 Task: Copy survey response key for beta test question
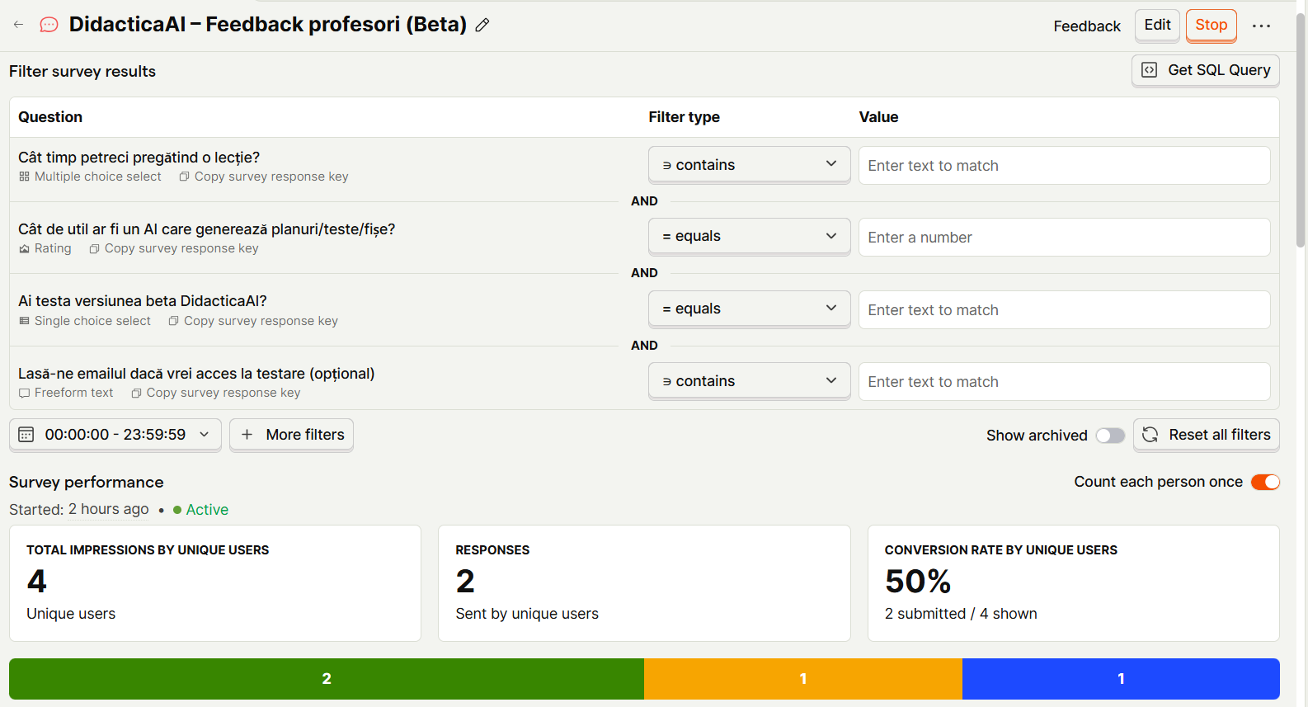[253, 321]
